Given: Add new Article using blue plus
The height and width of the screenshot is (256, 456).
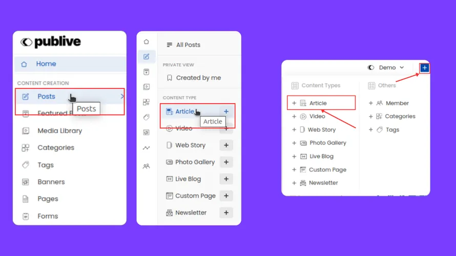Looking at the screenshot, I should point(226,111).
